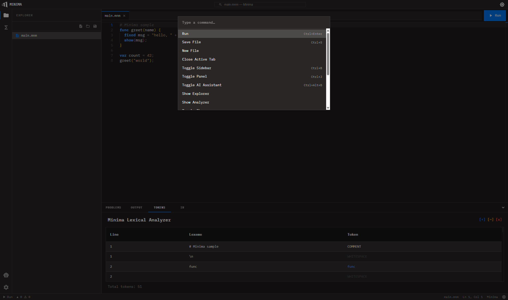Image resolution: width=508 pixels, height=300 pixels.
Task: Switch to the PROBLEMS tab
Action: [x=113, y=207]
